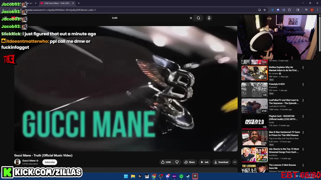Viewport: 321px width, 180px height.
Task: Open Discord from the taskbar
Action: (168, 176)
